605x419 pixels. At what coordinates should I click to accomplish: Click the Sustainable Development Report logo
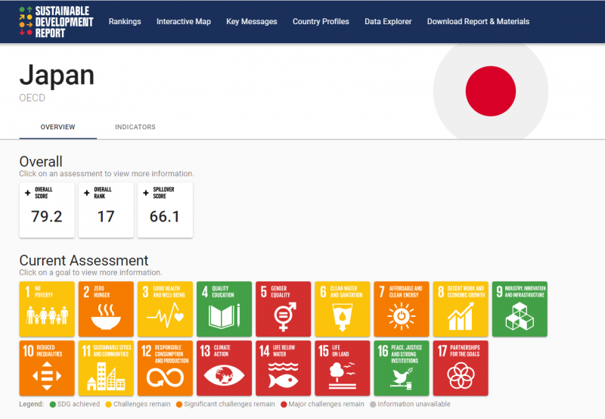coord(56,22)
